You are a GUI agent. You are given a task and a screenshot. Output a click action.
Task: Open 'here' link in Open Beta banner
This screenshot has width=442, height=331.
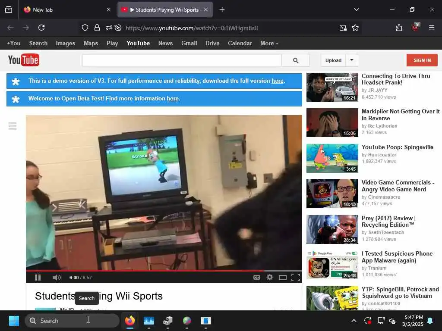(x=173, y=99)
